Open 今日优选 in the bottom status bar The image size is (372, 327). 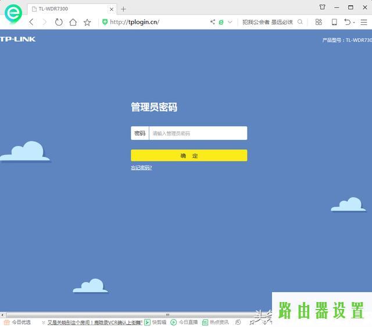point(17,322)
